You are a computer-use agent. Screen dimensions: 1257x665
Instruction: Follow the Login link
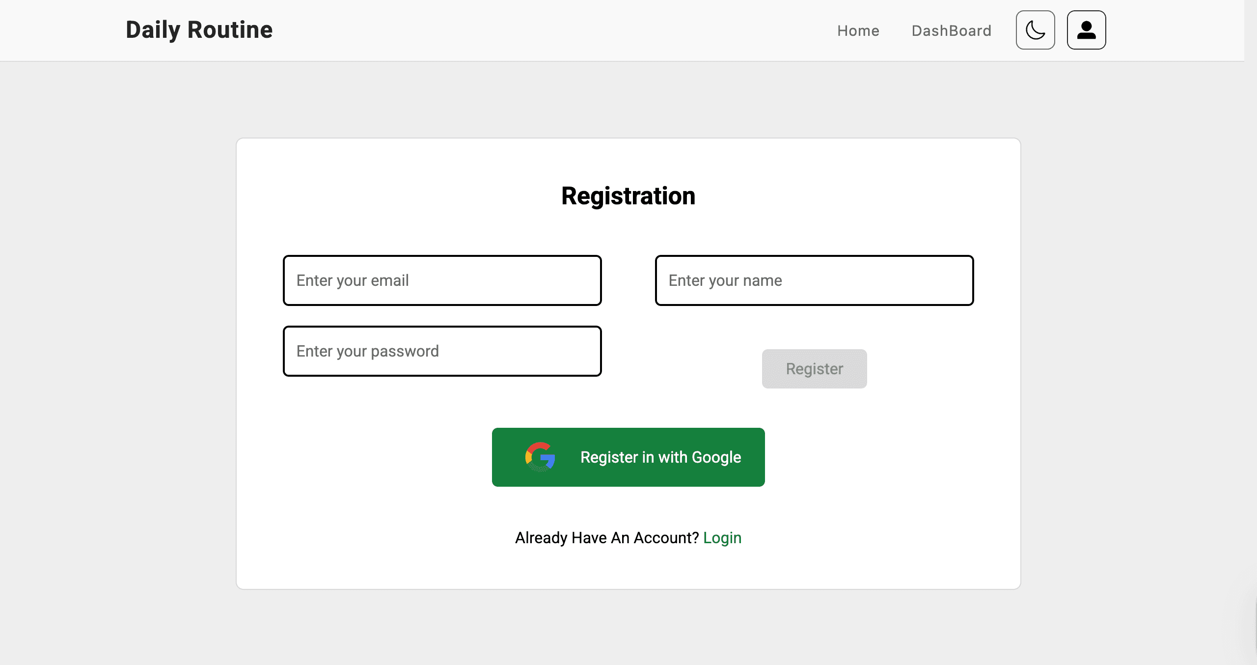[722, 537]
